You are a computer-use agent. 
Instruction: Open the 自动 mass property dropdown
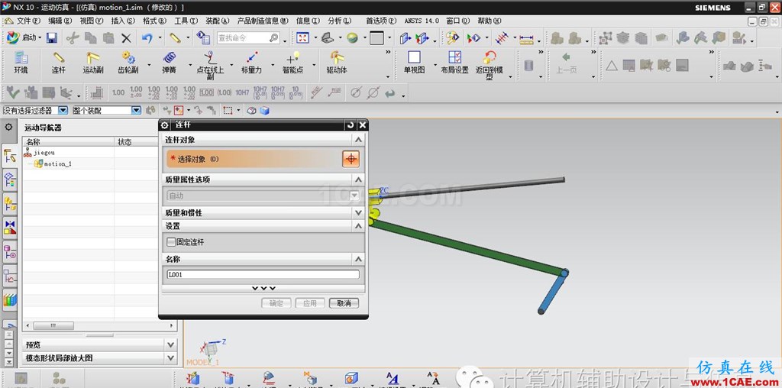tap(354, 196)
